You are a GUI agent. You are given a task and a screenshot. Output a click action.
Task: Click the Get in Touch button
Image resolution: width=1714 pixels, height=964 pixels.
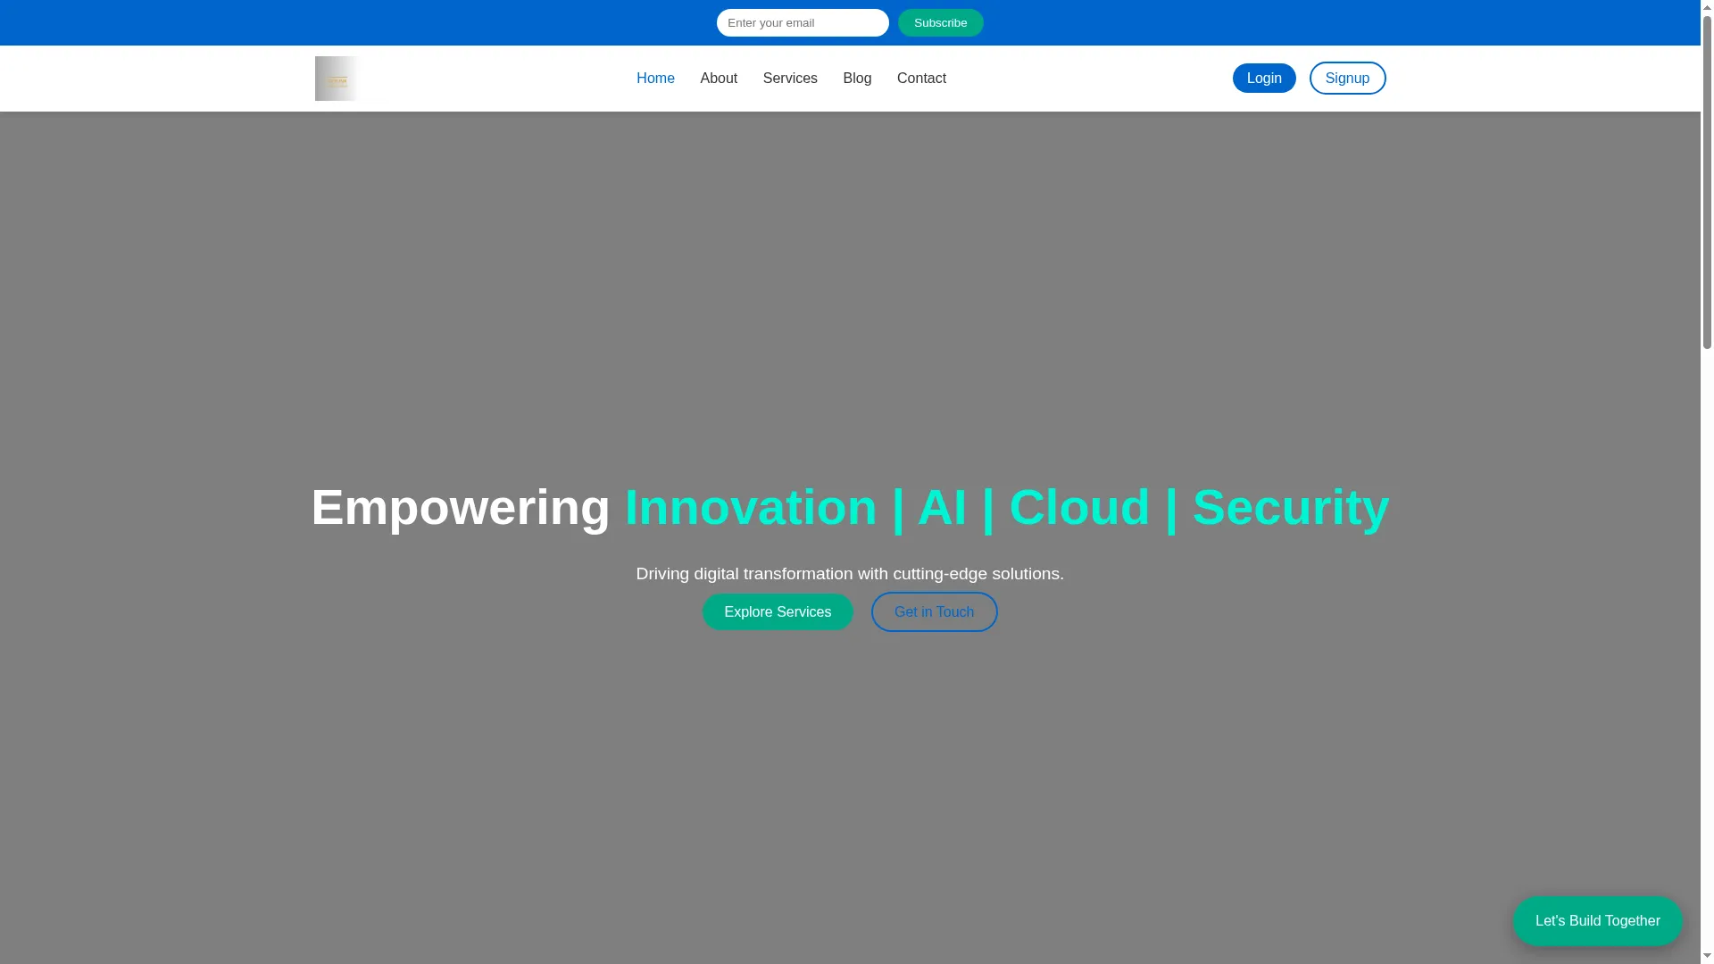click(934, 611)
